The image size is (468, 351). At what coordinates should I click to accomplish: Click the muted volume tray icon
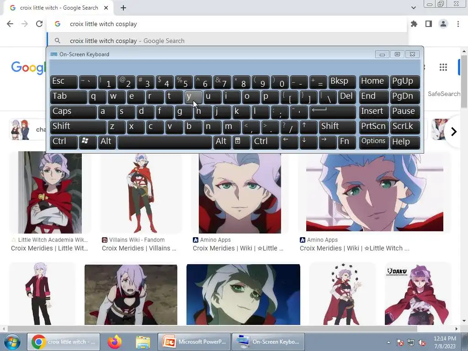pos(422,343)
